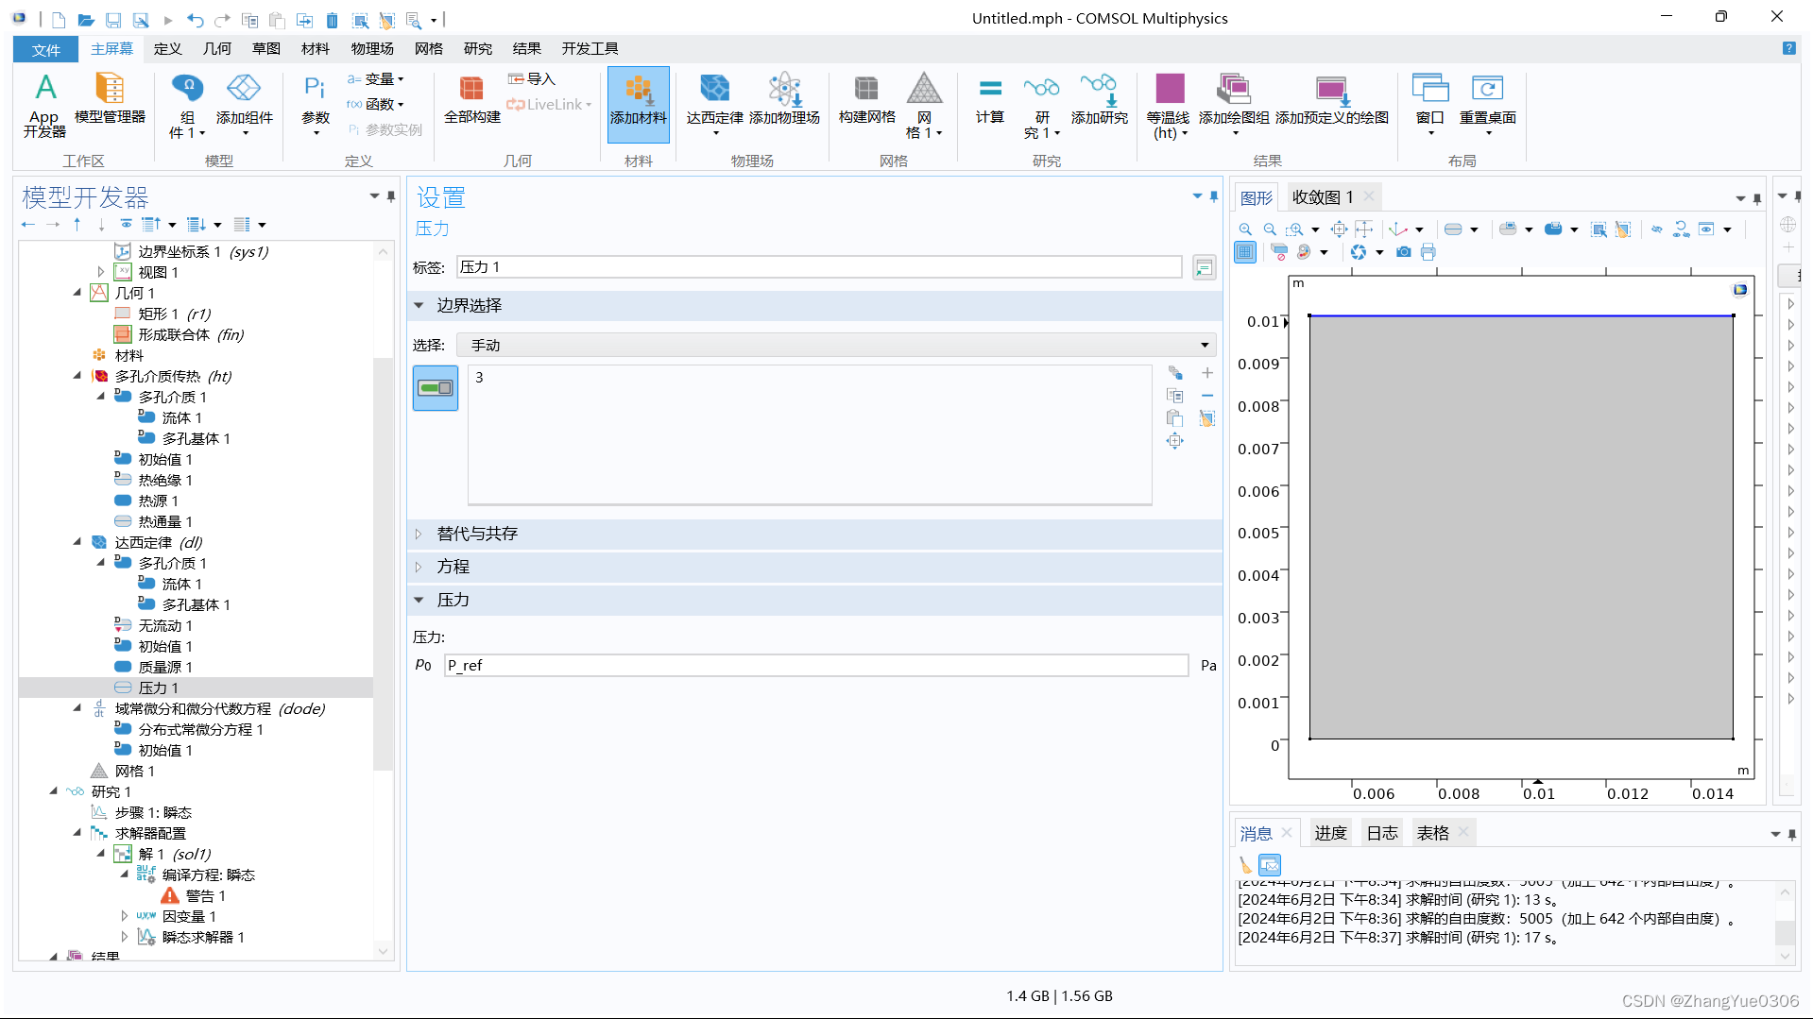Click the messages clear broom icon
The height and width of the screenshot is (1019, 1813).
click(x=1245, y=864)
